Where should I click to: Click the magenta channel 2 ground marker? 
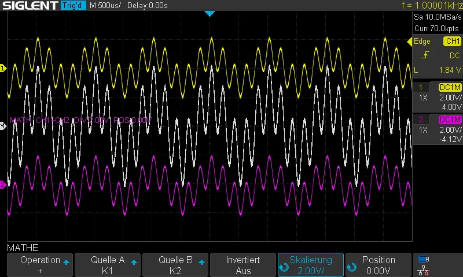tap(3, 185)
